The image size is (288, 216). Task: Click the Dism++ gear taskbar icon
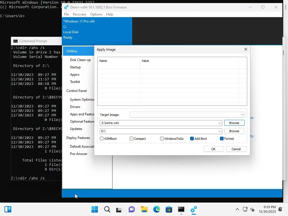[x=193, y=209]
